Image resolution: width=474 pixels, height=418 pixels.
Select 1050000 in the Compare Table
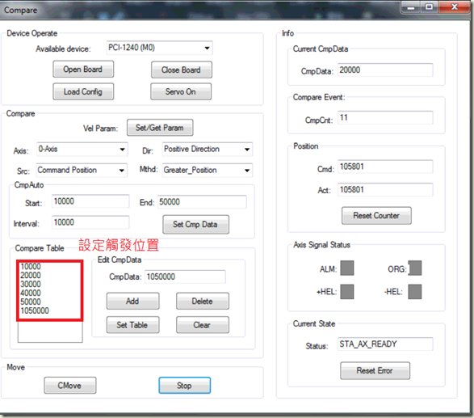click(35, 310)
